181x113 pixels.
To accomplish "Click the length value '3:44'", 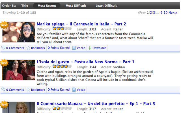I will (92, 67).
